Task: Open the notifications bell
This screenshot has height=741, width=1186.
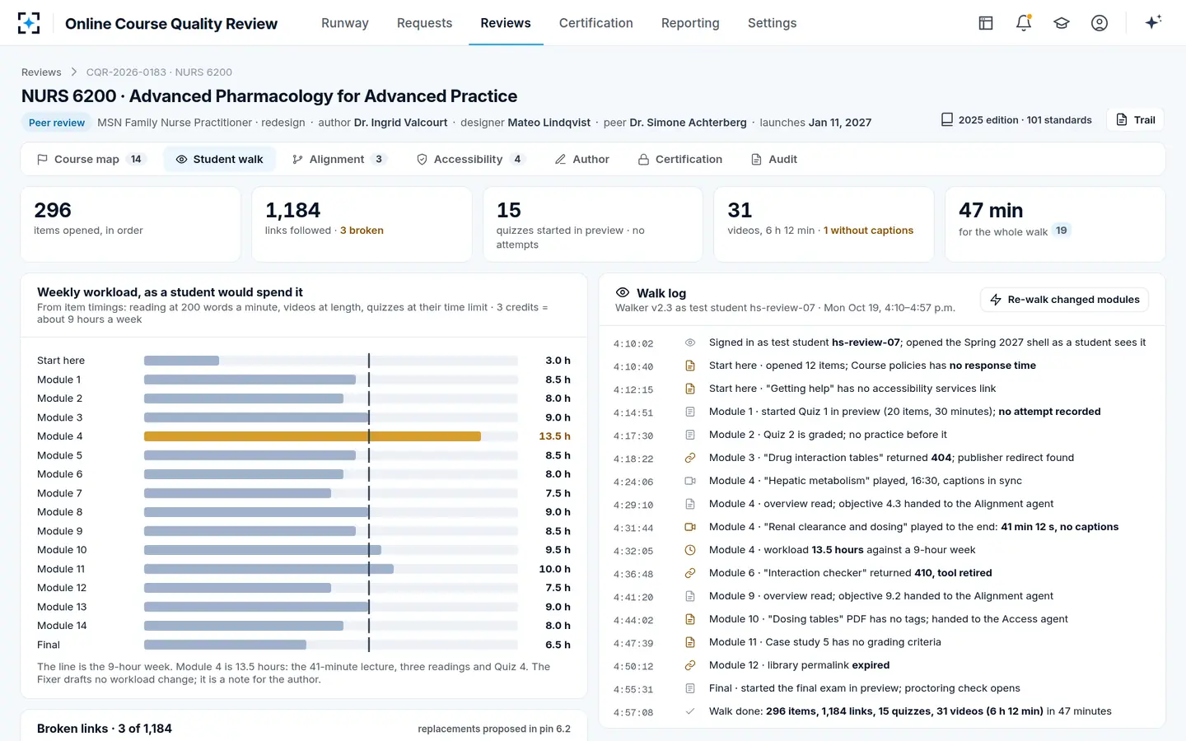Action: coord(1024,23)
